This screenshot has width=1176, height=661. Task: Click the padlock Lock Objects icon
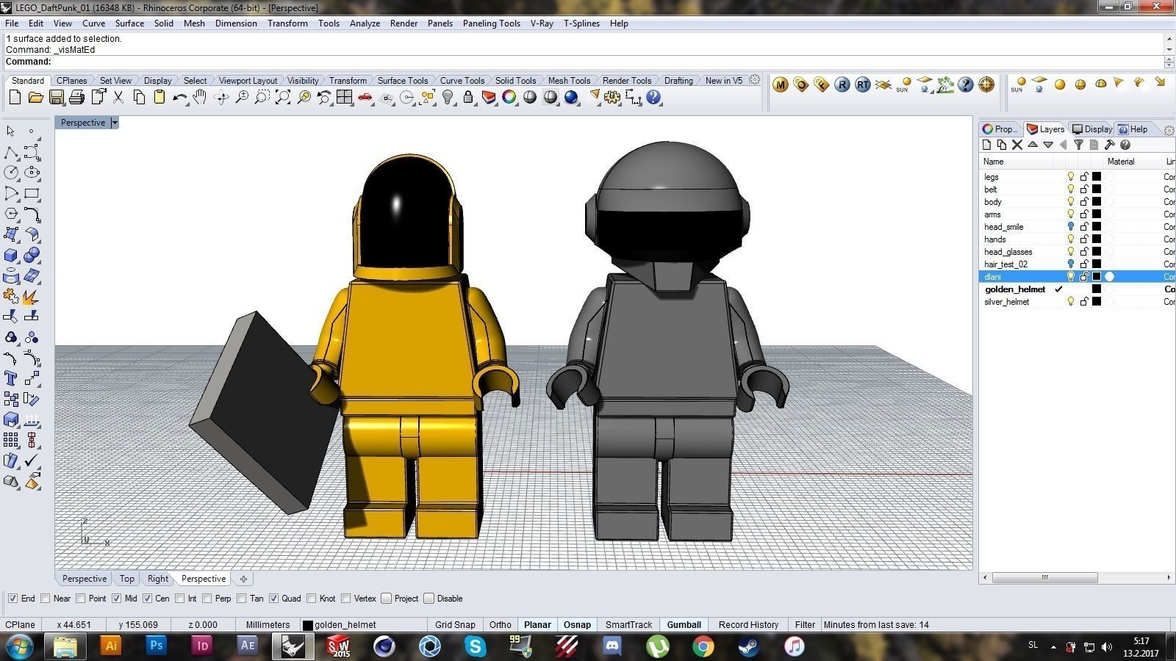tap(468, 97)
